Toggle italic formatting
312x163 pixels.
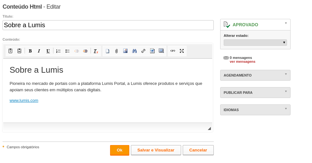click(x=39, y=51)
